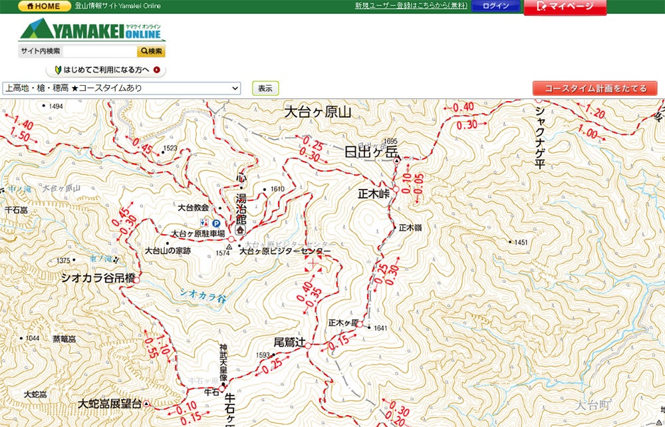
Task: Click the 大台ヶ原山 large map label
Action: point(318,112)
